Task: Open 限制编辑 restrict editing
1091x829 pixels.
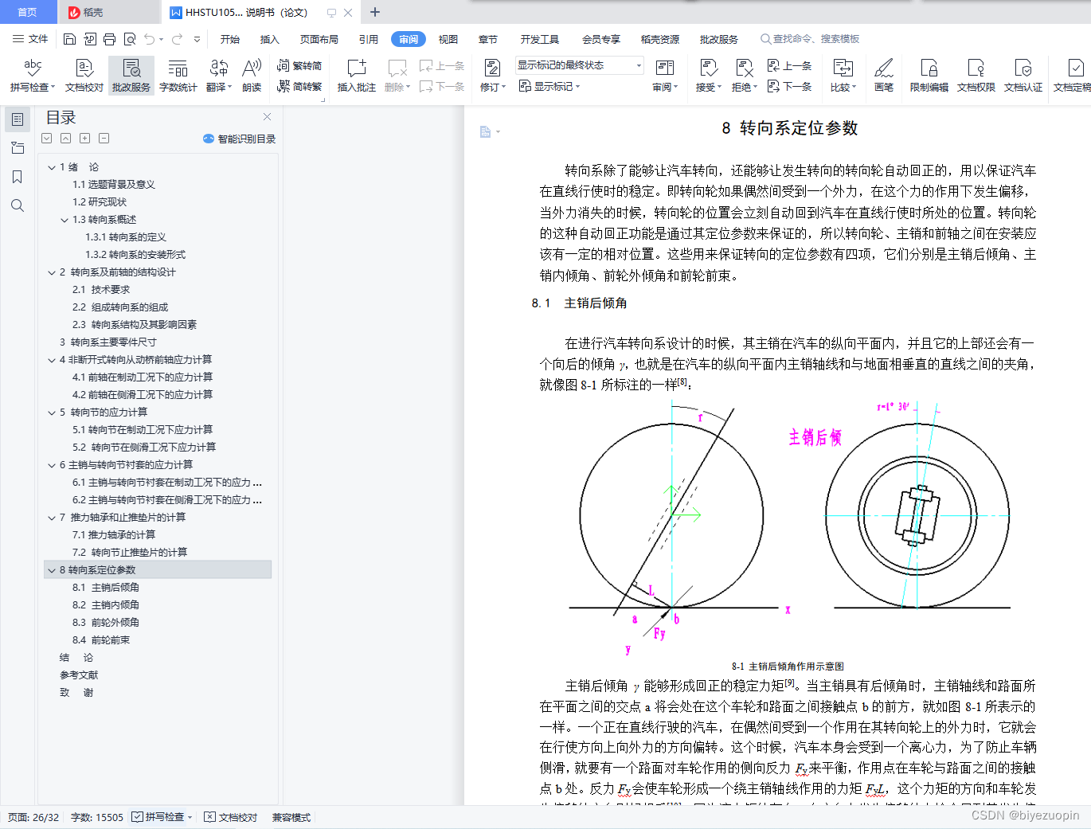Action: (929, 76)
